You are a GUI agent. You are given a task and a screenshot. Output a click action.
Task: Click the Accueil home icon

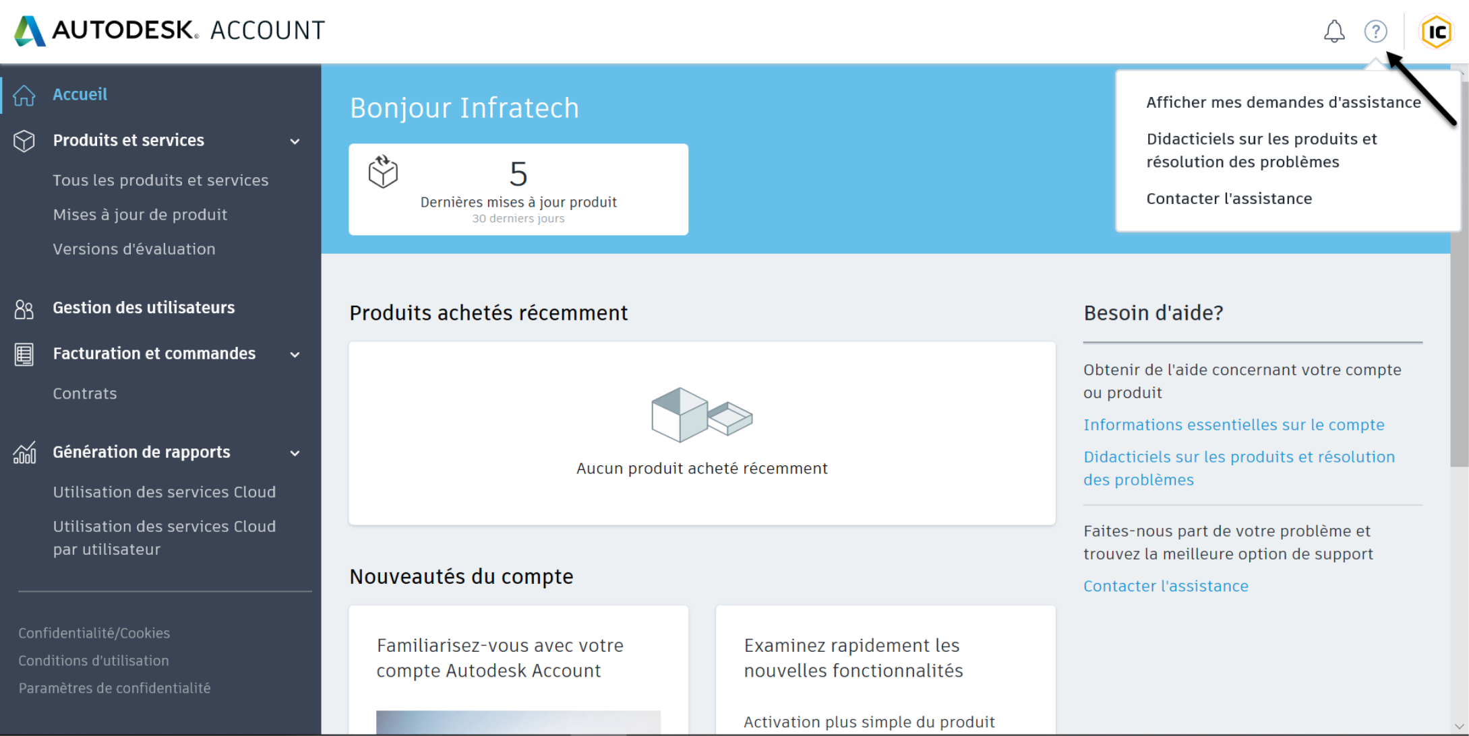[24, 95]
